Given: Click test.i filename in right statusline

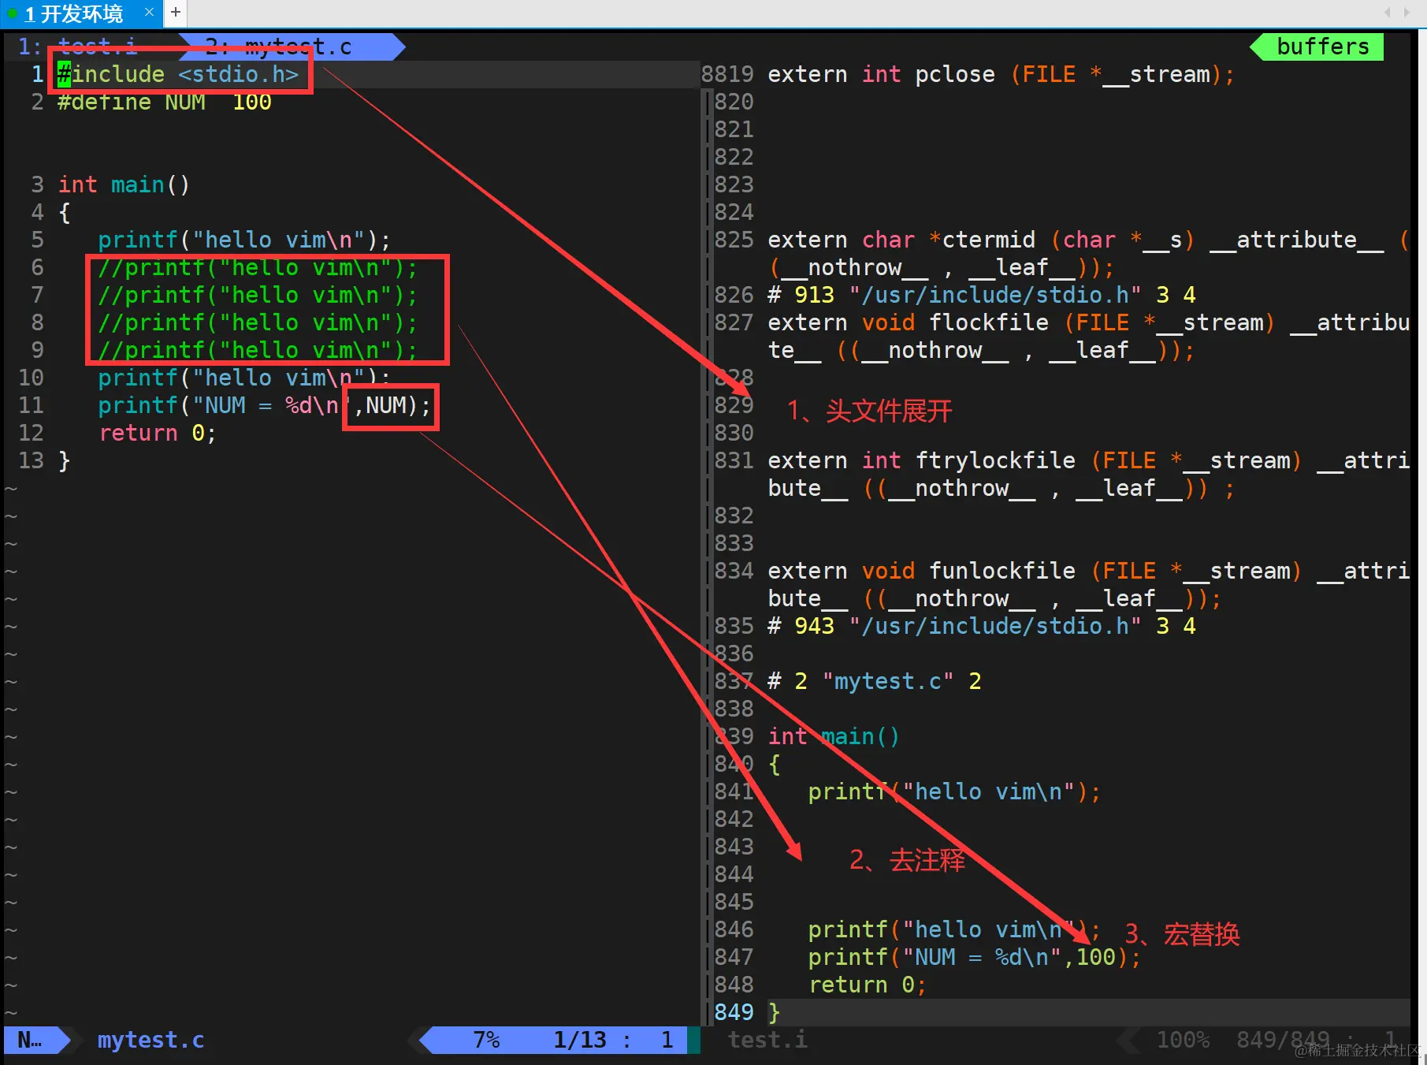Looking at the screenshot, I should click(767, 1040).
